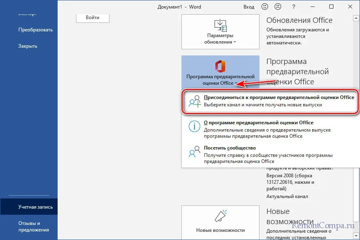Image resolution: width=360 pixels, height=240 pixels.
Task: Click Вход in the title bar
Action: [x=249, y=7]
